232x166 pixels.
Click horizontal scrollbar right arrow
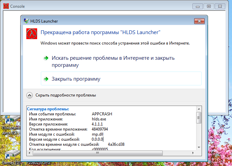point(193,153)
